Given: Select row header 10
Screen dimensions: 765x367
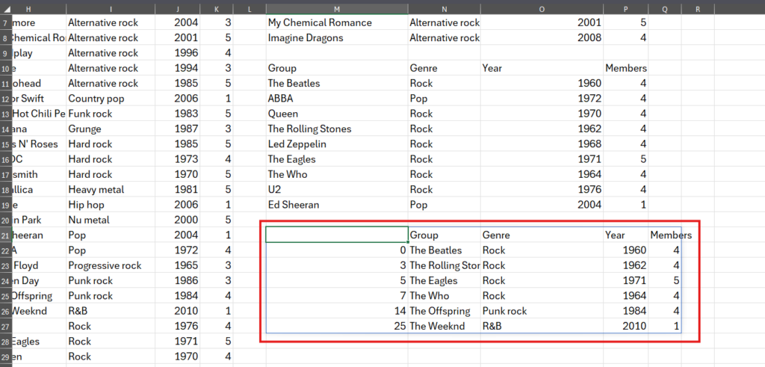Looking at the screenshot, I should (5, 68).
